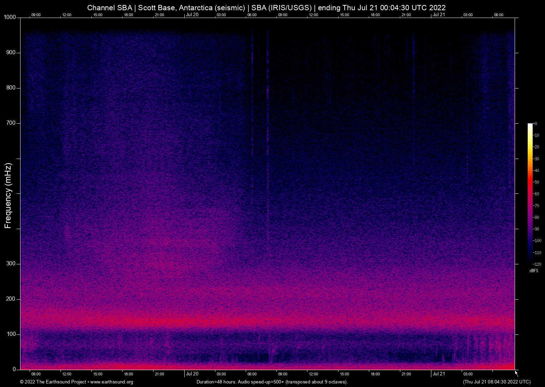Image resolution: width=545 pixels, height=387 pixels.
Task: Click the Jul 20 marker on the top timeline
Action: 192,15
